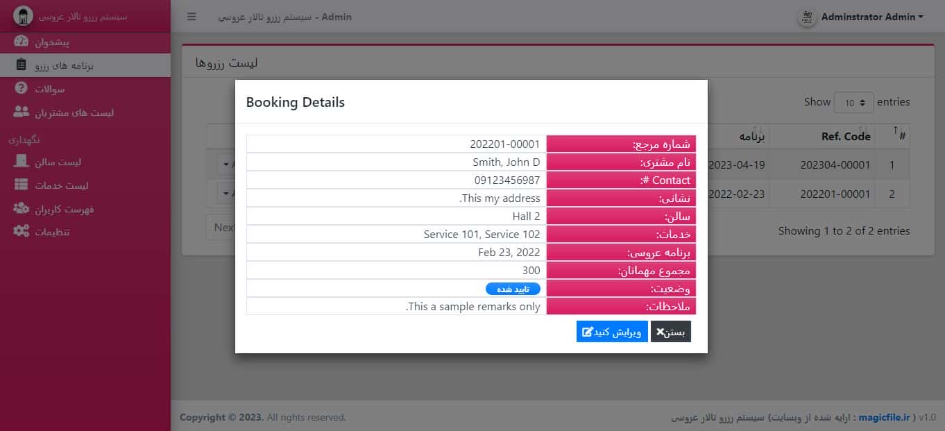Click the ویرایش کنید edit button
945x431 pixels.
coord(612,332)
